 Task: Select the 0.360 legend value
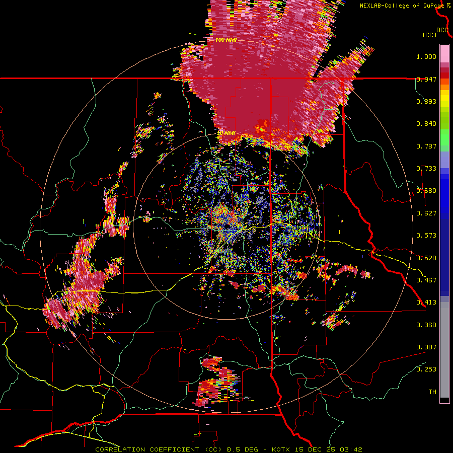(426, 325)
